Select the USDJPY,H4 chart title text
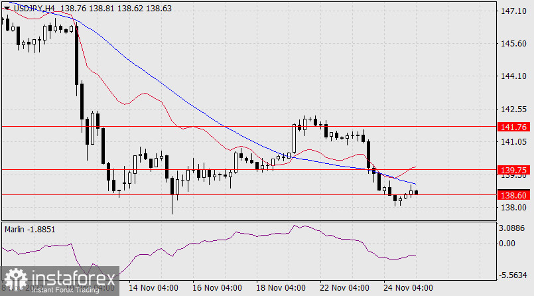This screenshot has height=296, width=534. [x=34, y=9]
